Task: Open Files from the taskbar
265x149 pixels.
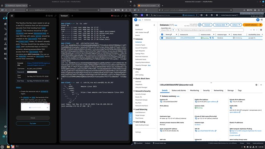Action: [x=8, y=147]
